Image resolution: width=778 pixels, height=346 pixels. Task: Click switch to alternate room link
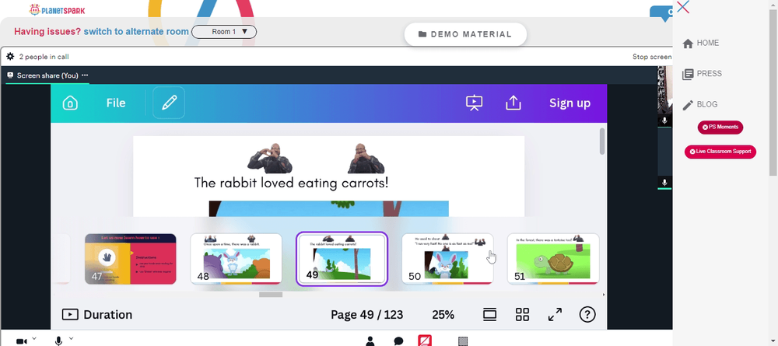136,31
